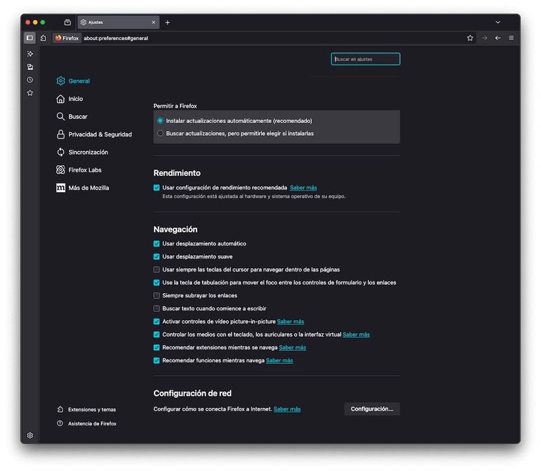Open the History clock icon in sidebar
Viewport: 541px width, 471px height.
(30, 80)
